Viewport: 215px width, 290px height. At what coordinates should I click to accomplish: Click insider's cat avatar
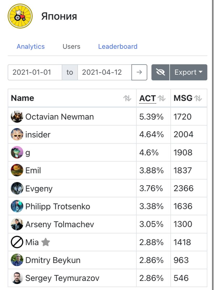17,134
